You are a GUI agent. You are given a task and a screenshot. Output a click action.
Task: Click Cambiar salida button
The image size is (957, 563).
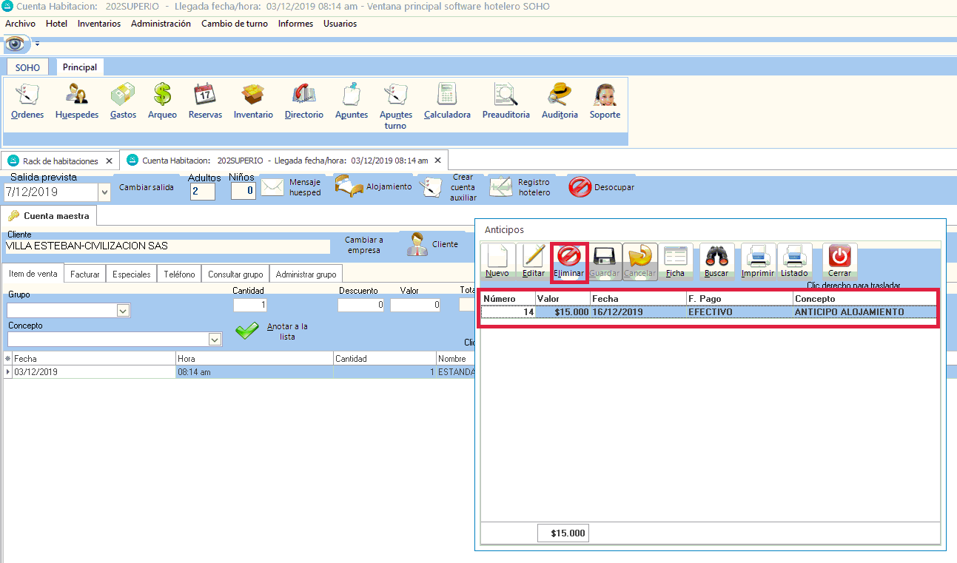(x=147, y=187)
